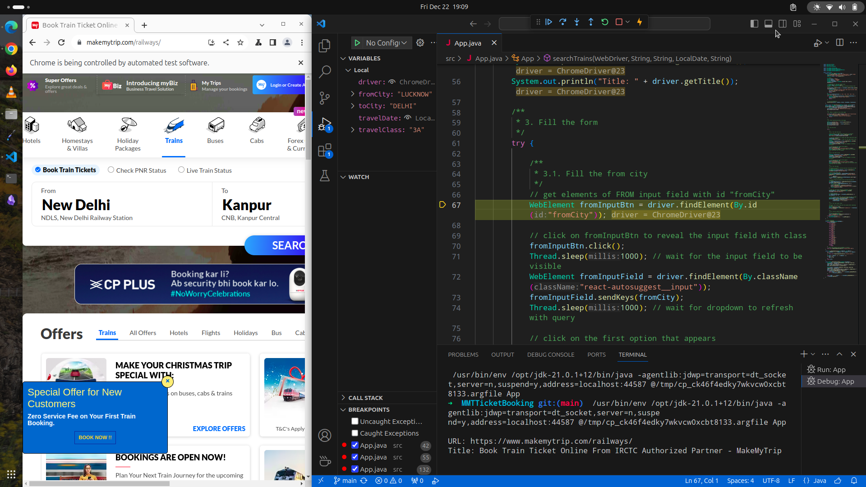The width and height of the screenshot is (866, 487).
Task: Open the Testing flask icon
Action: coord(324,176)
